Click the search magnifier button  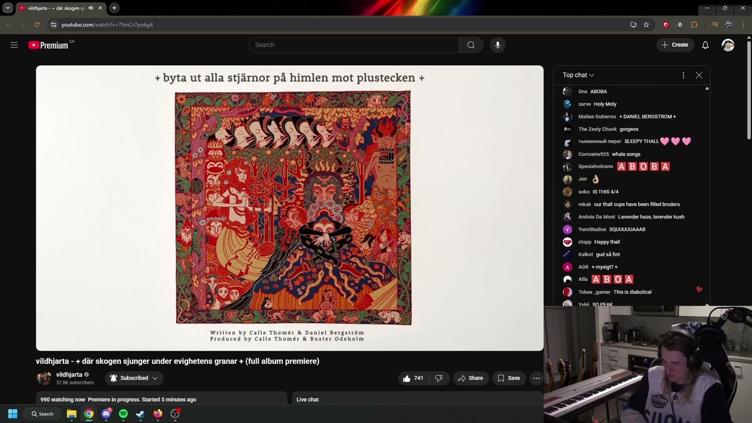471,45
